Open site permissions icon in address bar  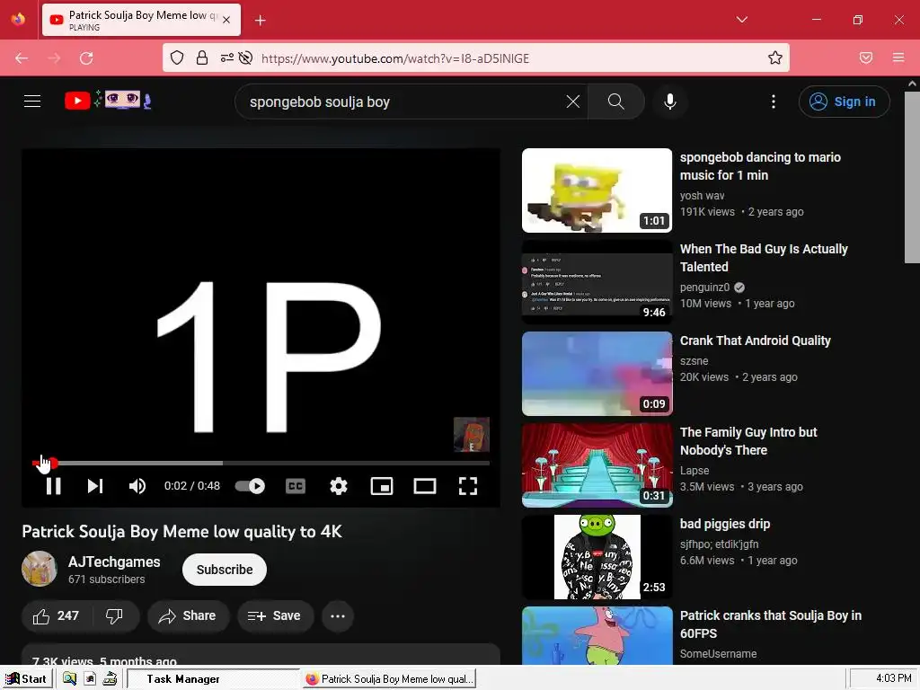tap(226, 57)
